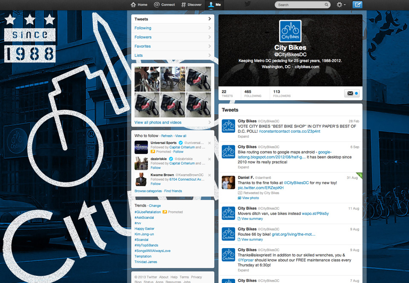Refresh the Who to follow suggestions
This screenshot has width=409, height=283.
point(167,136)
